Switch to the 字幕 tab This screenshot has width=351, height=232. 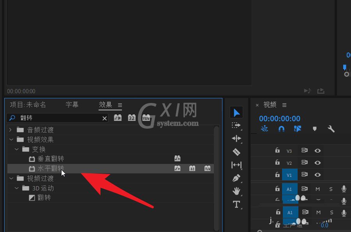click(x=72, y=105)
